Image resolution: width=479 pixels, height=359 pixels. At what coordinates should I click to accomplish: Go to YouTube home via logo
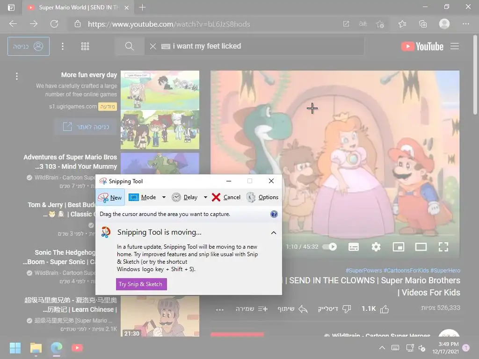point(422,46)
